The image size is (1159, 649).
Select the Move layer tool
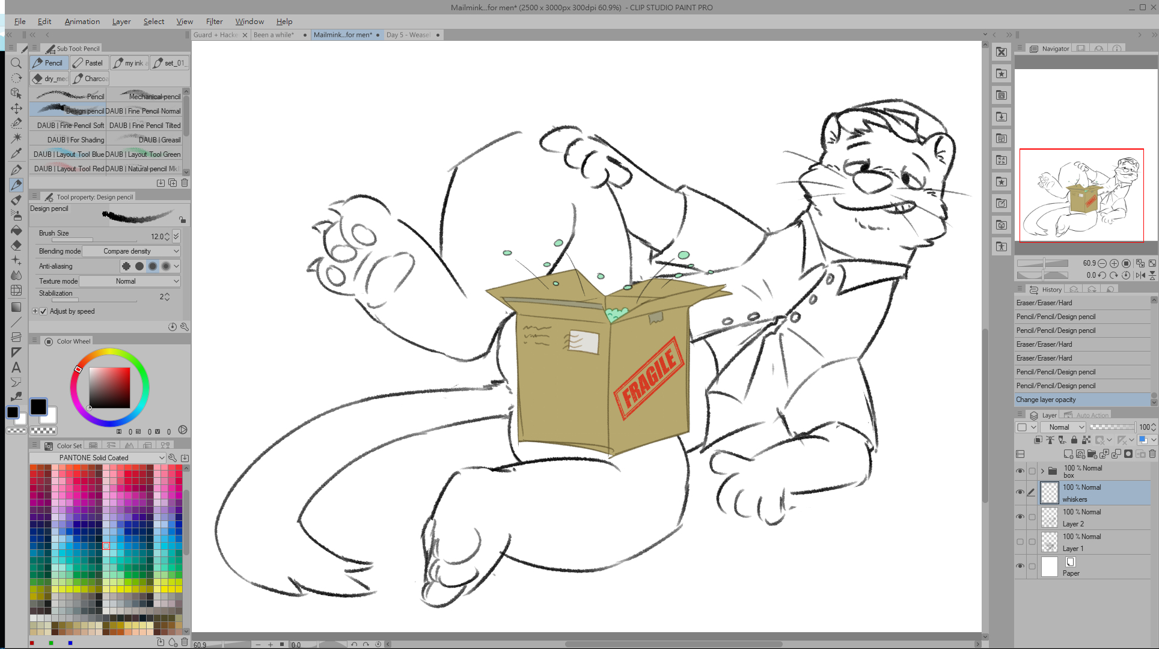point(16,108)
